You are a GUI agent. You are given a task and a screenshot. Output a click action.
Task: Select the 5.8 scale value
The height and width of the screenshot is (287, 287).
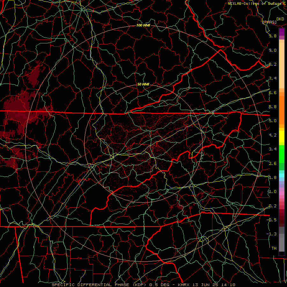click(273, 107)
